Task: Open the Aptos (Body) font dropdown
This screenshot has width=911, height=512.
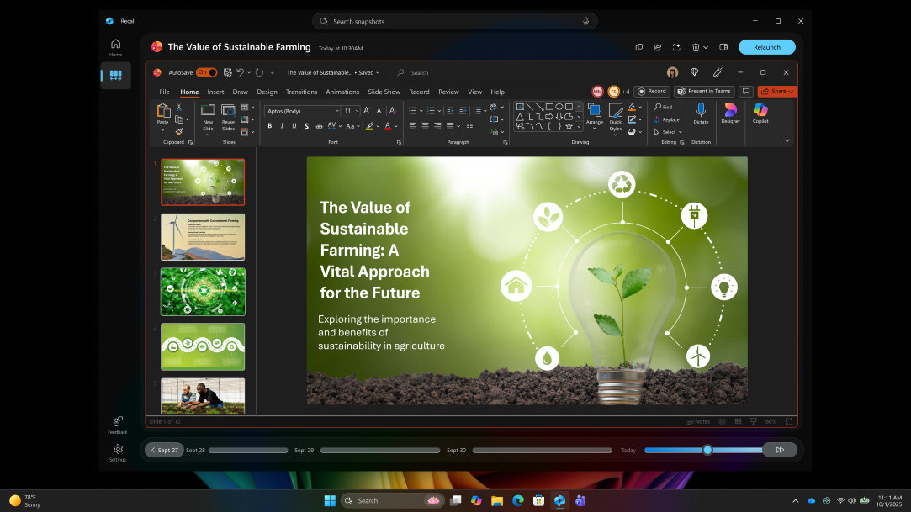Action: tap(336, 111)
